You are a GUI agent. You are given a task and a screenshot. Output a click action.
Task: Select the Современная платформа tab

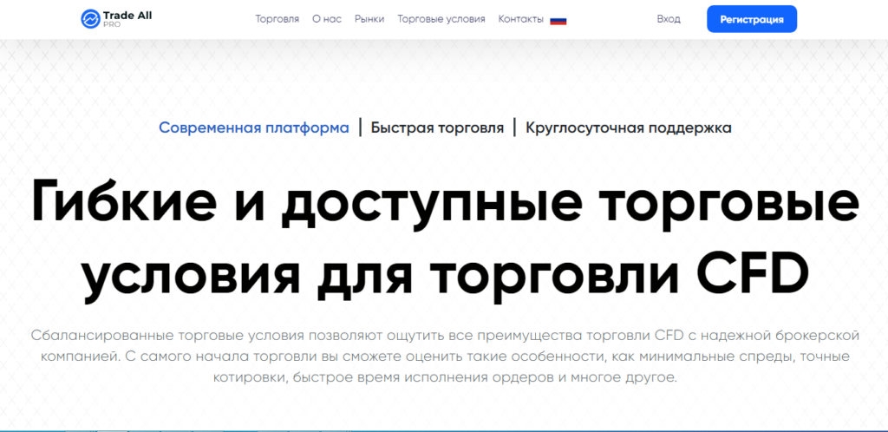[x=254, y=128]
